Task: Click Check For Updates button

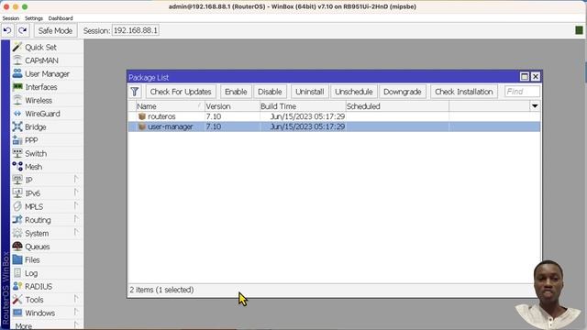Action: tap(181, 92)
